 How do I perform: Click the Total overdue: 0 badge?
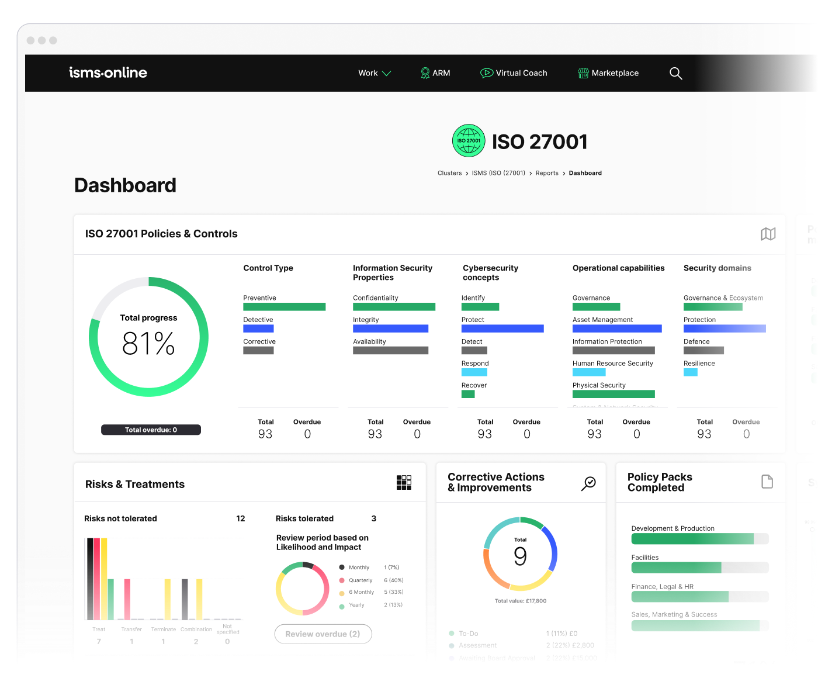coord(151,430)
